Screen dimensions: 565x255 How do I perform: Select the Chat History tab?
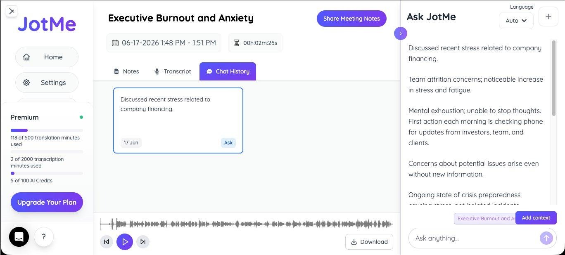(x=228, y=71)
